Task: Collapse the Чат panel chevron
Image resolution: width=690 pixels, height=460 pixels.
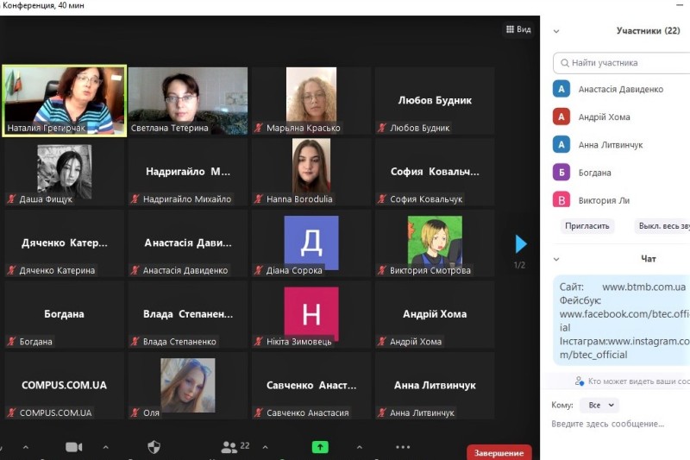Action: 556,259
